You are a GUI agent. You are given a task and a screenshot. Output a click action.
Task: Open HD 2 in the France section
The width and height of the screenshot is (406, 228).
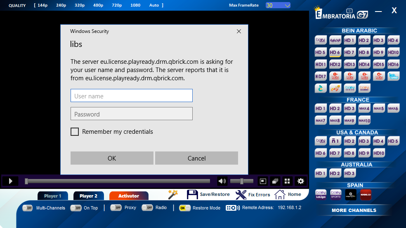click(x=335, y=109)
